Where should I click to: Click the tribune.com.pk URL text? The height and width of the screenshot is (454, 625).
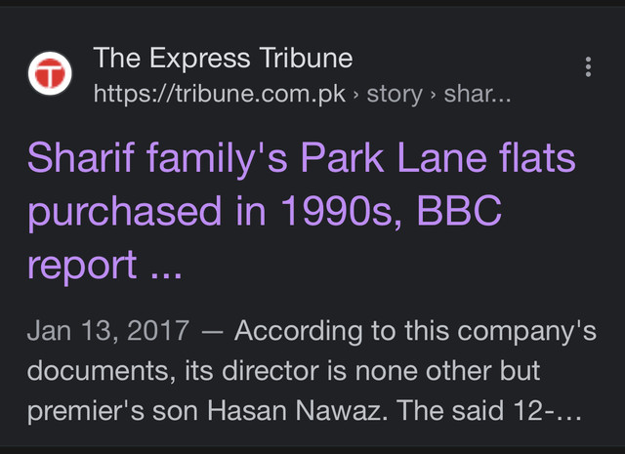pos(220,94)
